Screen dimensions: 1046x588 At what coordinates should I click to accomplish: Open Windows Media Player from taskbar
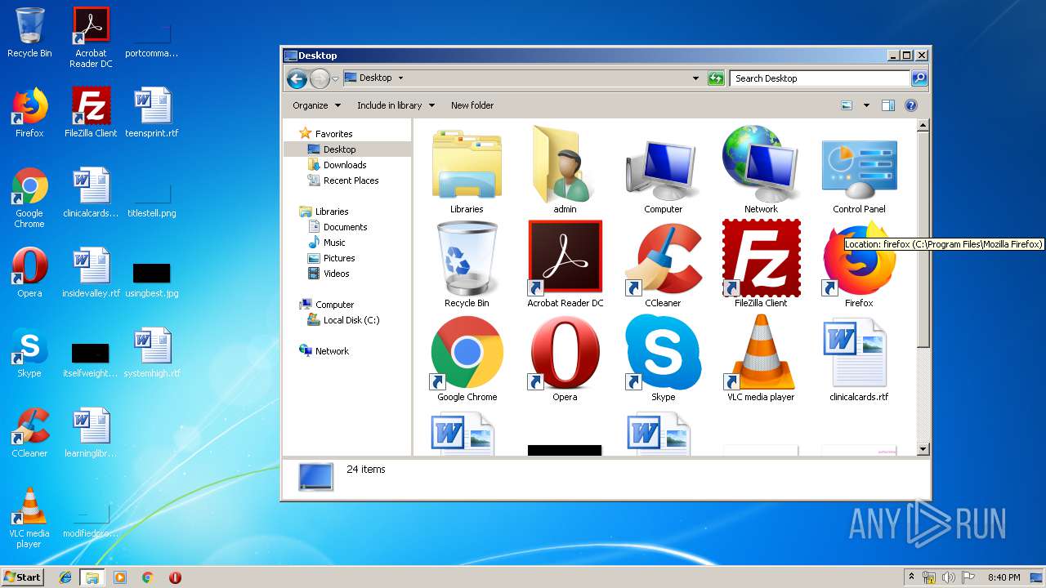[x=120, y=577]
